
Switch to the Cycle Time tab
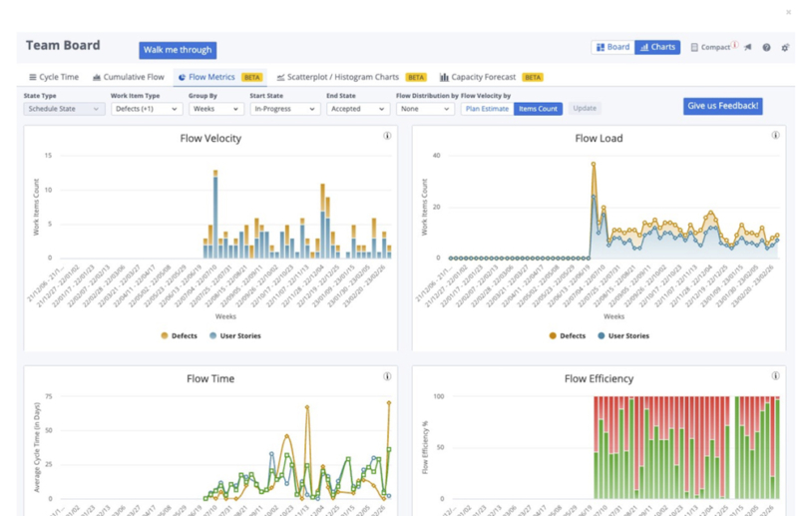click(x=54, y=77)
